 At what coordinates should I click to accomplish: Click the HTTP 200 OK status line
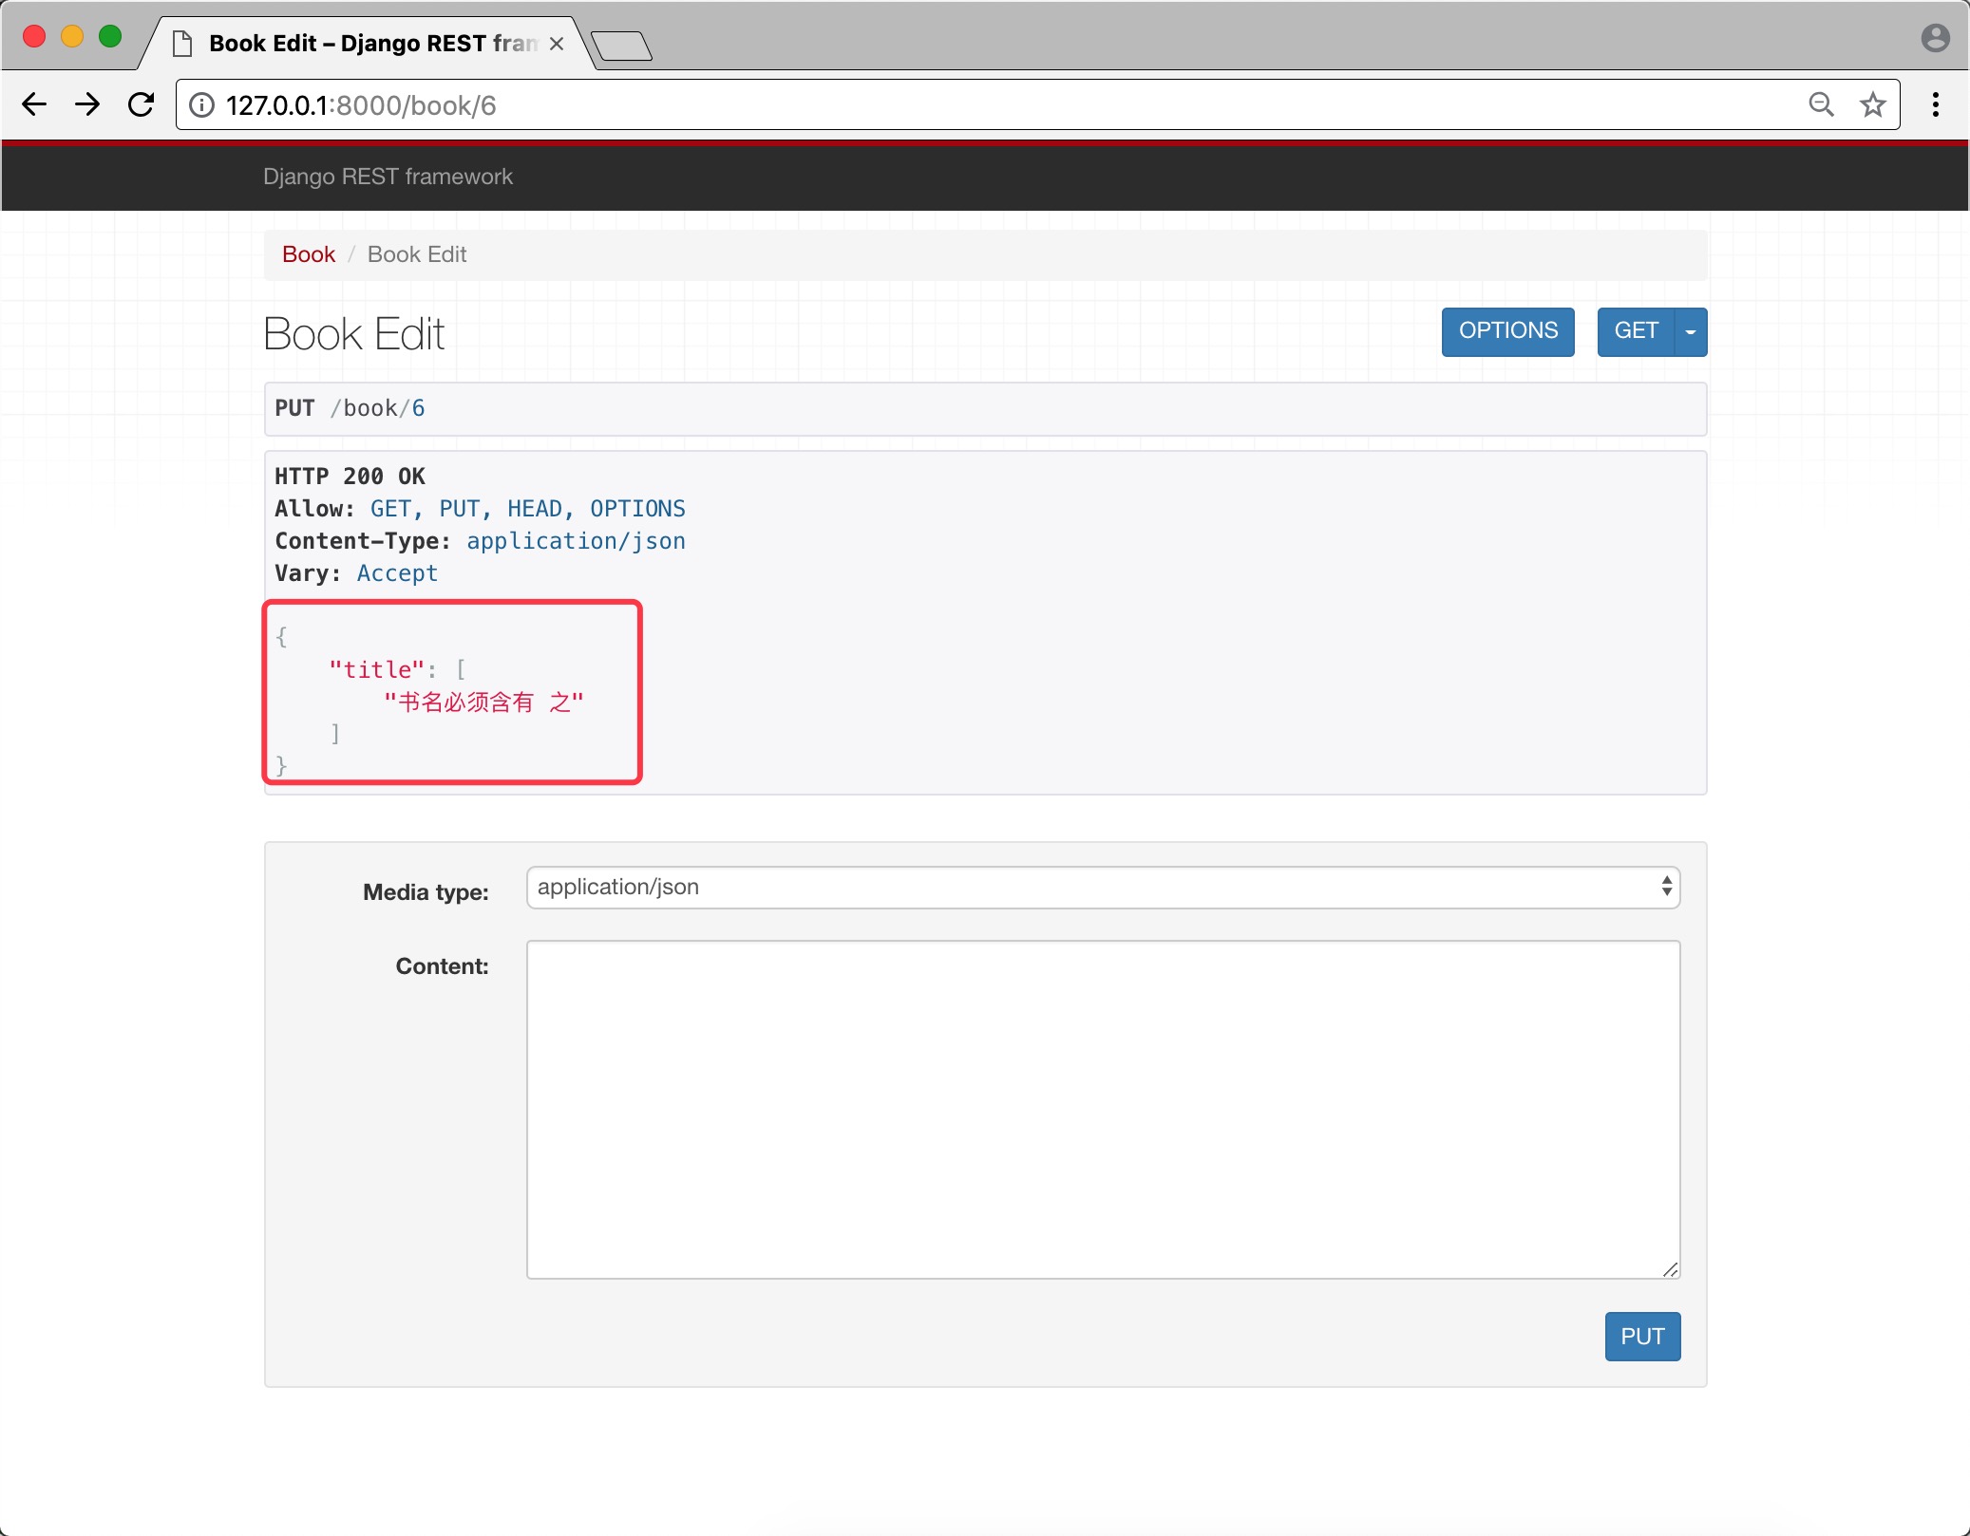pos(350,477)
